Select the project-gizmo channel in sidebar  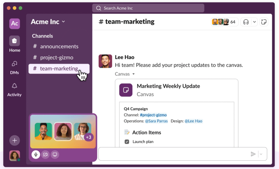[57, 57]
